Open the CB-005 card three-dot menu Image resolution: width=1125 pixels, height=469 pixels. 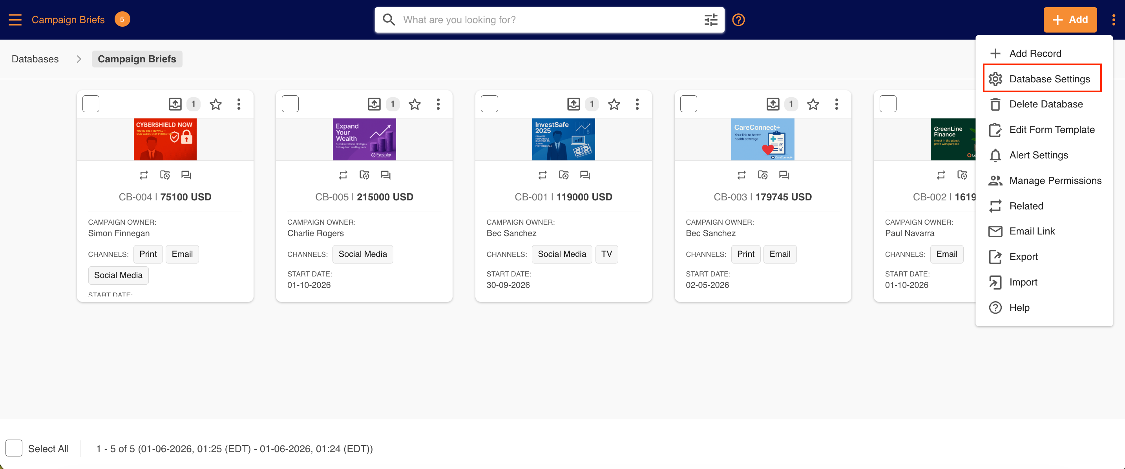pyautogui.click(x=438, y=104)
